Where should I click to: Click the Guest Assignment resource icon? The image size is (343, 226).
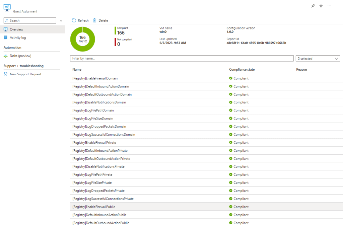click(7, 8)
